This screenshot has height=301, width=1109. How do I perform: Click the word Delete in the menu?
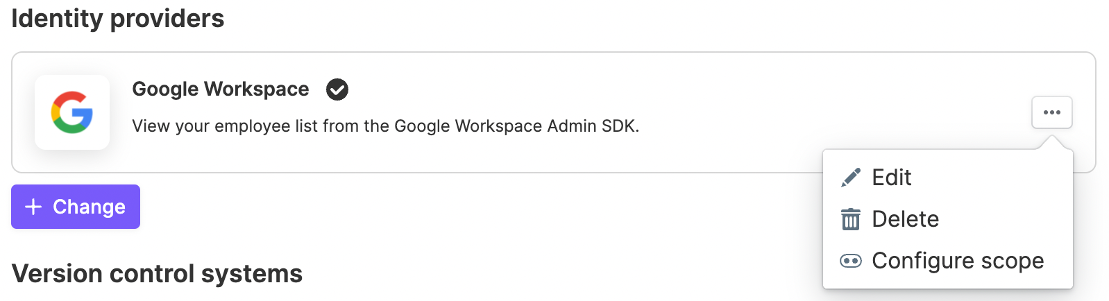[906, 219]
